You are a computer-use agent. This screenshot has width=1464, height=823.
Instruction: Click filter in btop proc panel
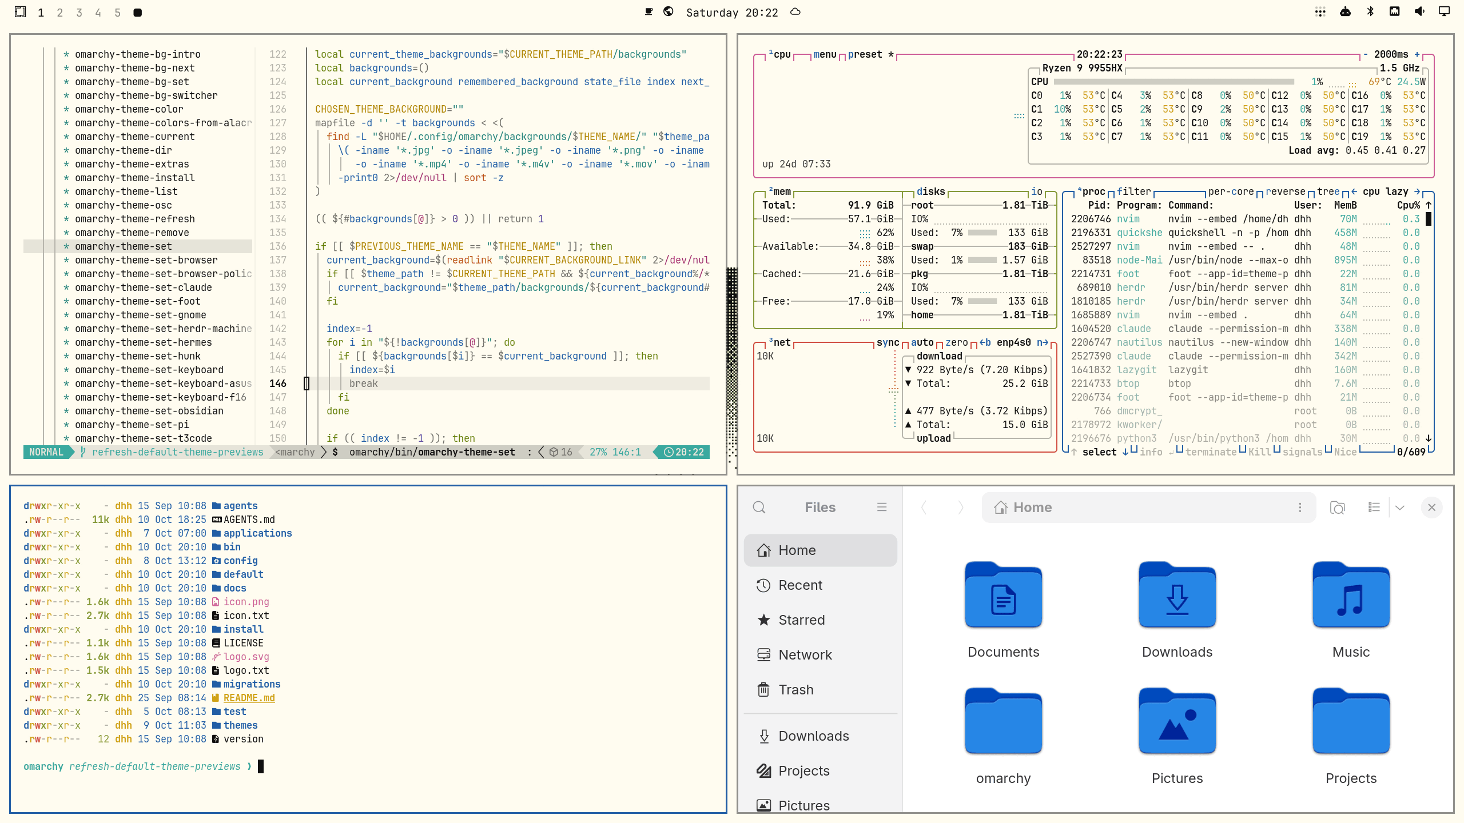(x=1133, y=191)
